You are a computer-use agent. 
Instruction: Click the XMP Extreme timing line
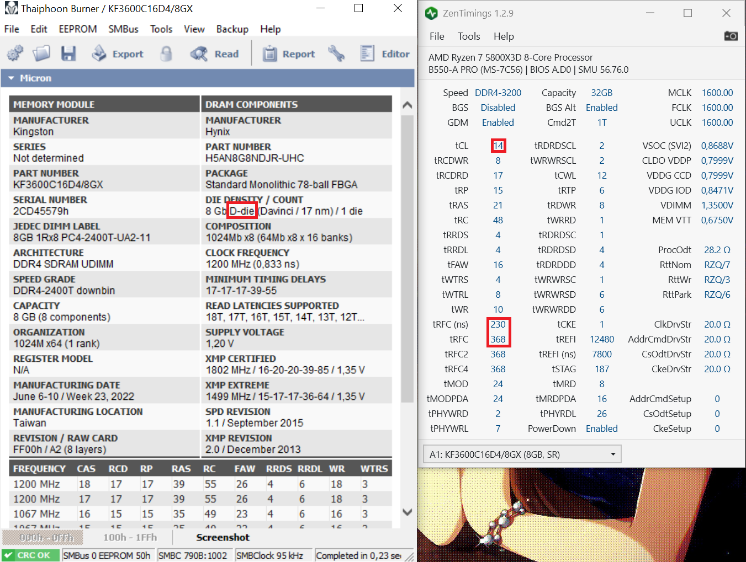pos(285,397)
